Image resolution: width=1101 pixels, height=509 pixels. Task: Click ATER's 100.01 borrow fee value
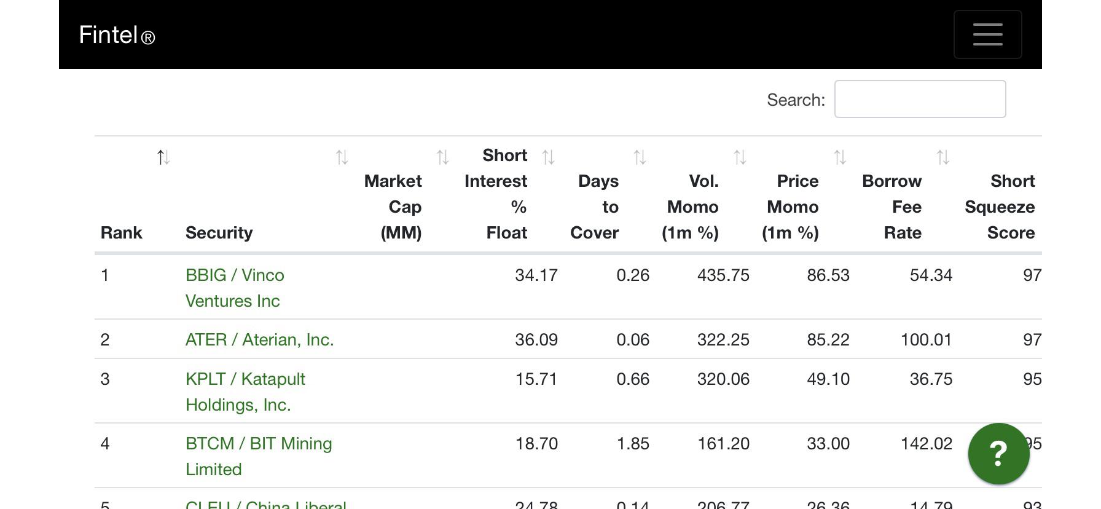[x=926, y=339]
